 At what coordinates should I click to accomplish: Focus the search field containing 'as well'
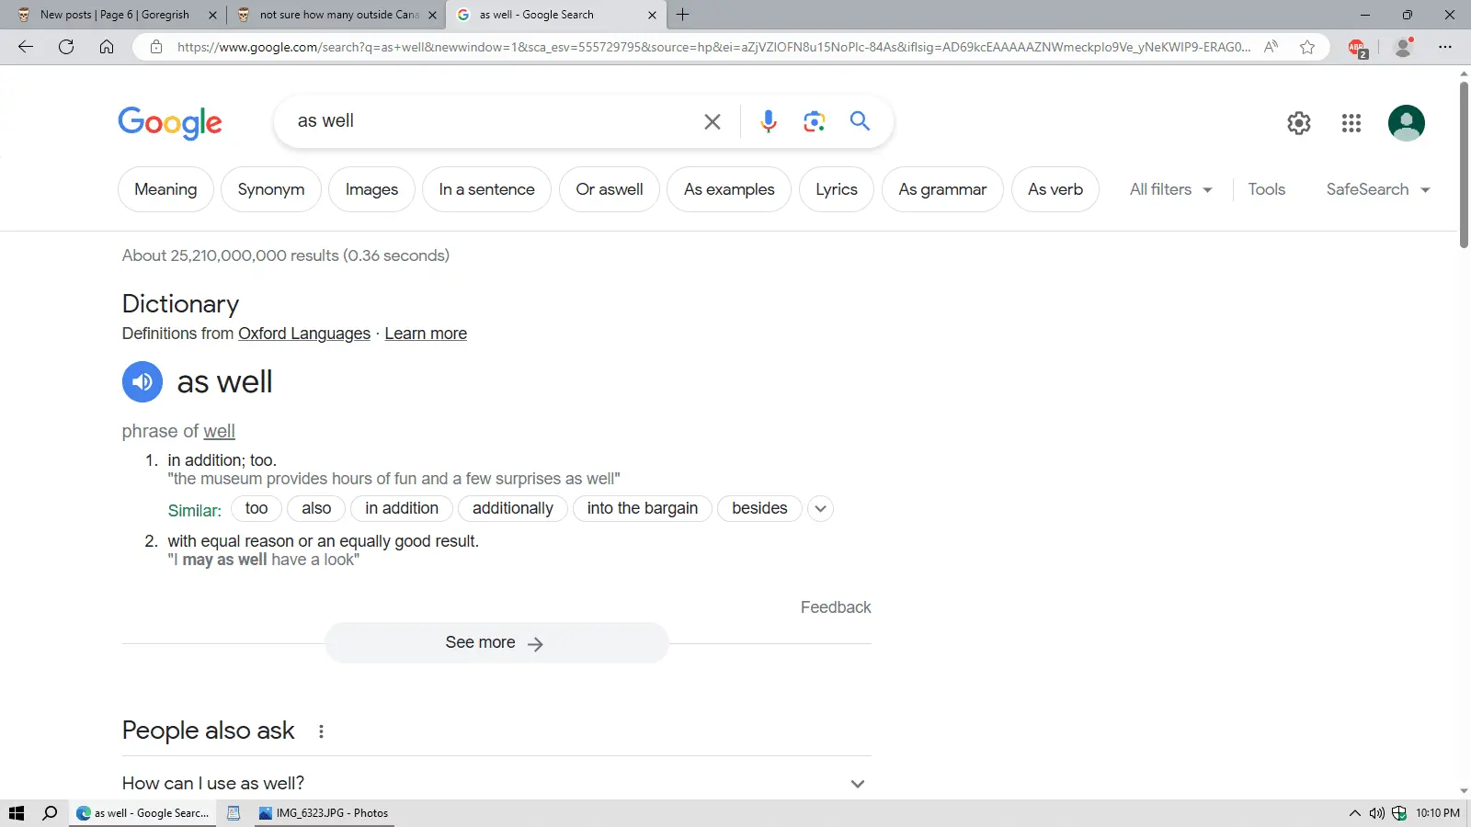point(495,121)
